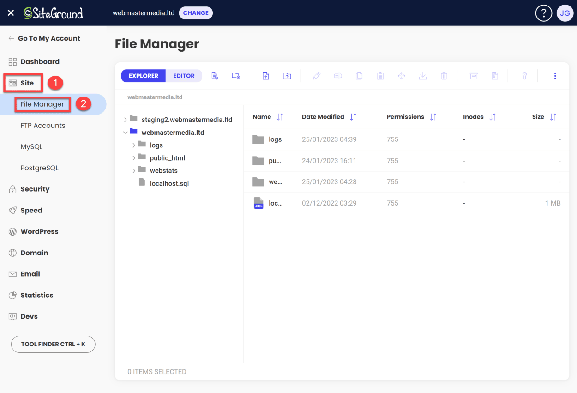Click the webmastermedia.ltd breadcrumb path
Screen dimensions: 577x393
coord(155,97)
